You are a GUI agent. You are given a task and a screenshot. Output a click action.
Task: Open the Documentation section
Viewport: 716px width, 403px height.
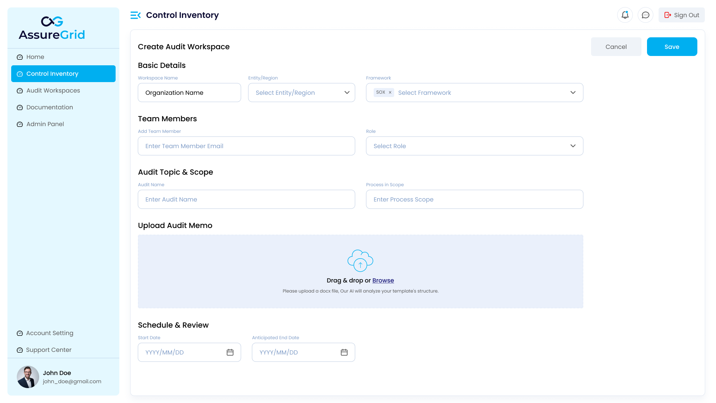50,107
